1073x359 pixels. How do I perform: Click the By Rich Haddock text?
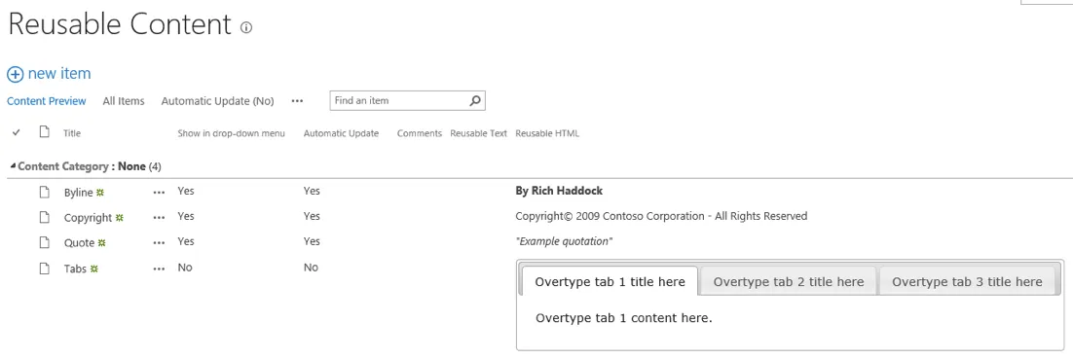tap(559, 191)
